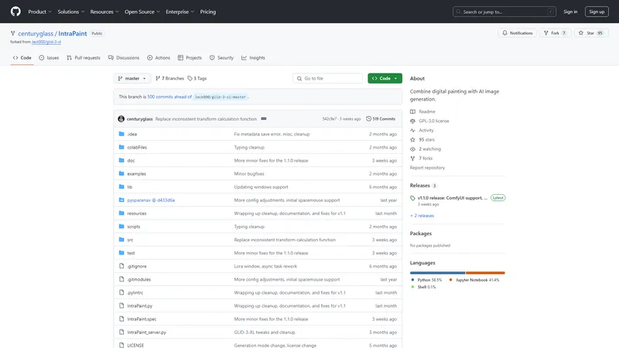Click the centuryglass avatar in commit bar

(x=121, y=119)
